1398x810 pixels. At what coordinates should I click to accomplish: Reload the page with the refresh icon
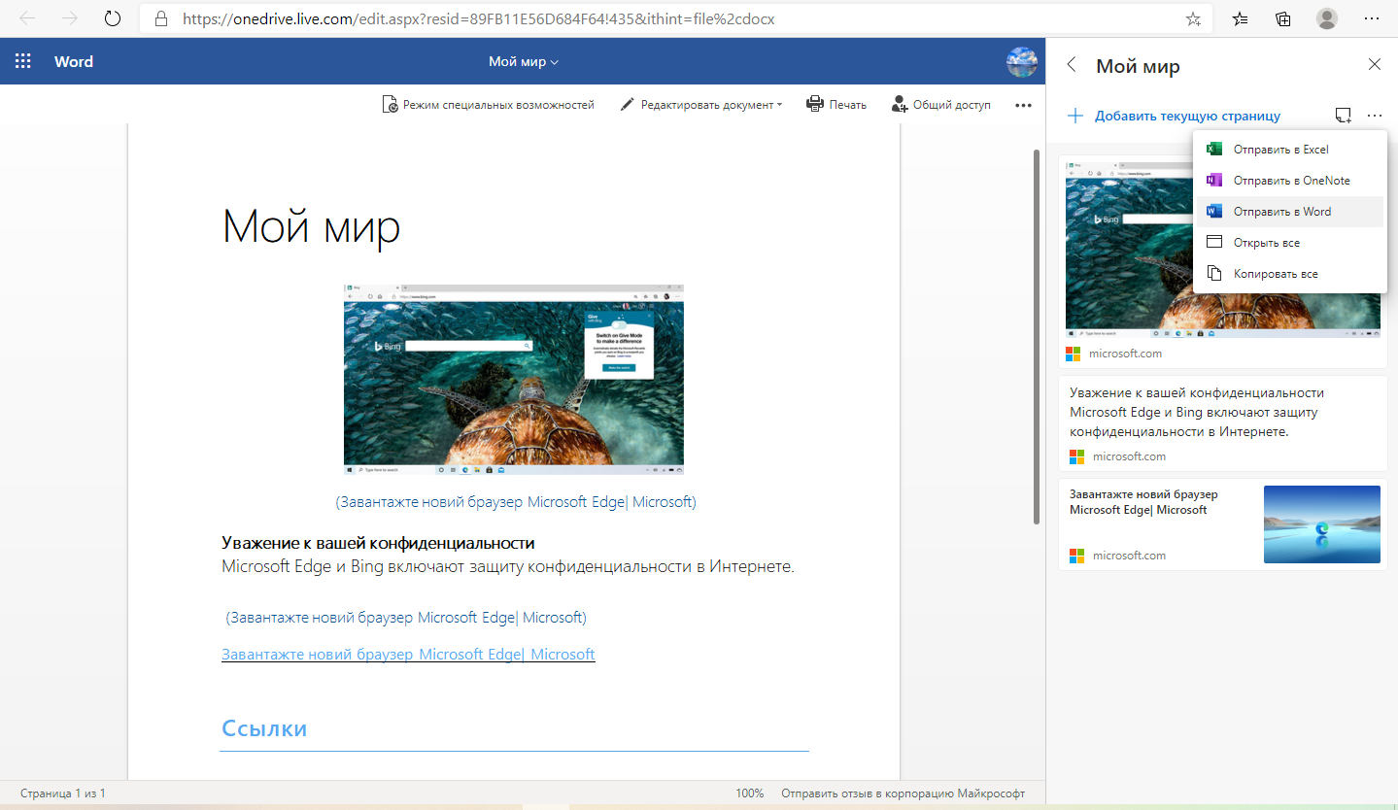pyautogui.click(x=113, y=18)
